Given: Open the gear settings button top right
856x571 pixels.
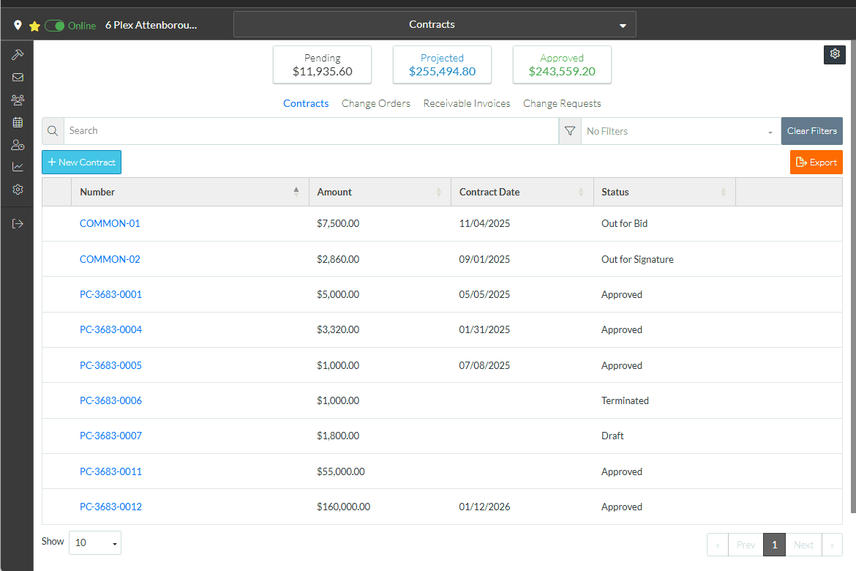Looking at the screenshot, I should (x=835, y=54).
